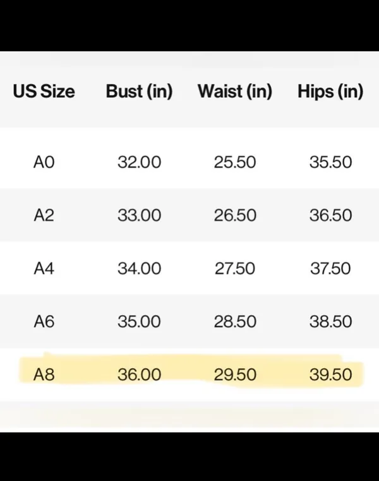Select the A0 size row label
This screenshot has width=379, height=481.
pos(44,162)
